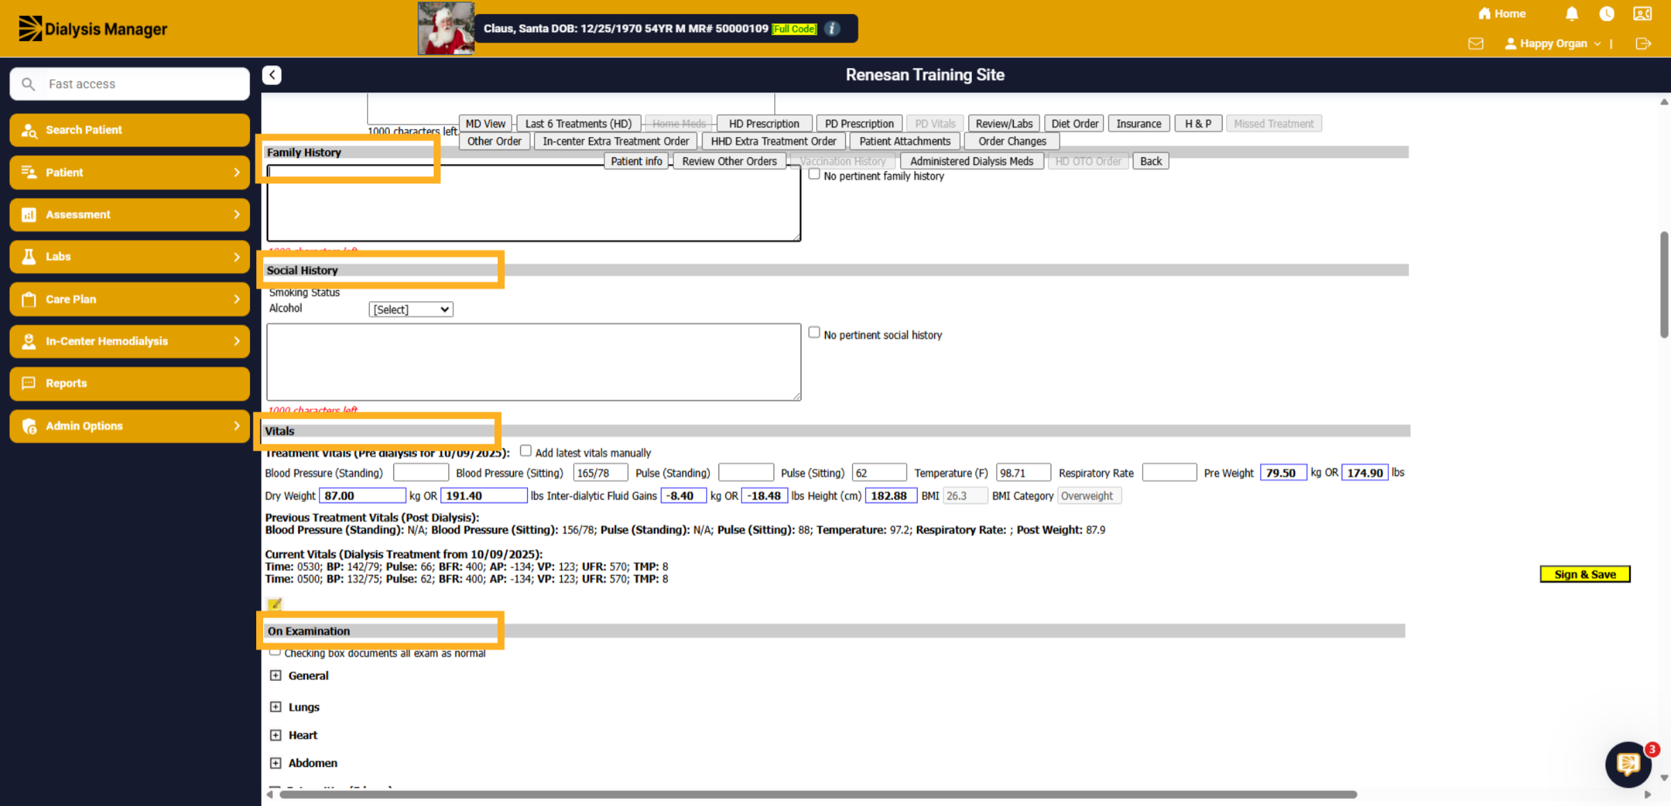Click the clock history icon

pyautogui.click(x=1607, y=14)
